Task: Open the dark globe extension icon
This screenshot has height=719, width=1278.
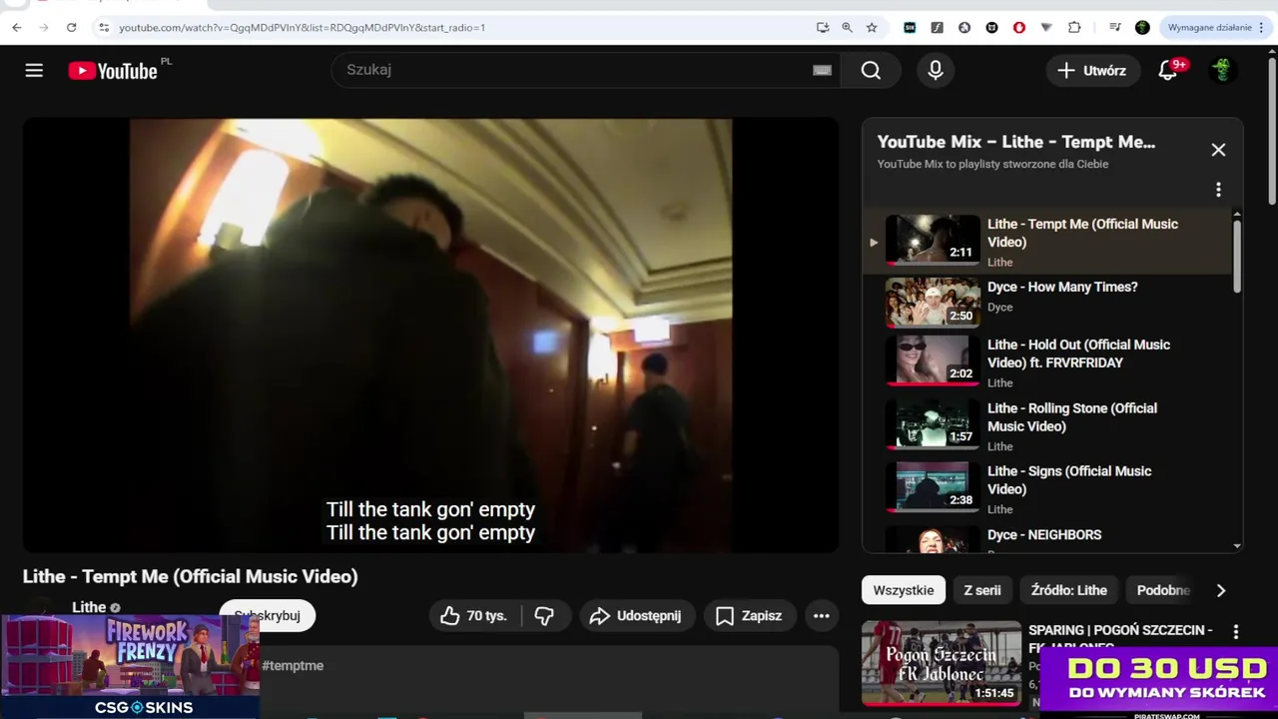Action: (x=963, y=27)
